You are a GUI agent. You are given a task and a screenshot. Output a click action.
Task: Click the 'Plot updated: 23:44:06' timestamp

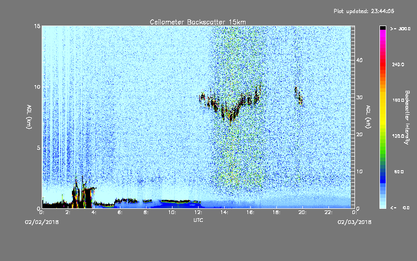pos(364,11)
